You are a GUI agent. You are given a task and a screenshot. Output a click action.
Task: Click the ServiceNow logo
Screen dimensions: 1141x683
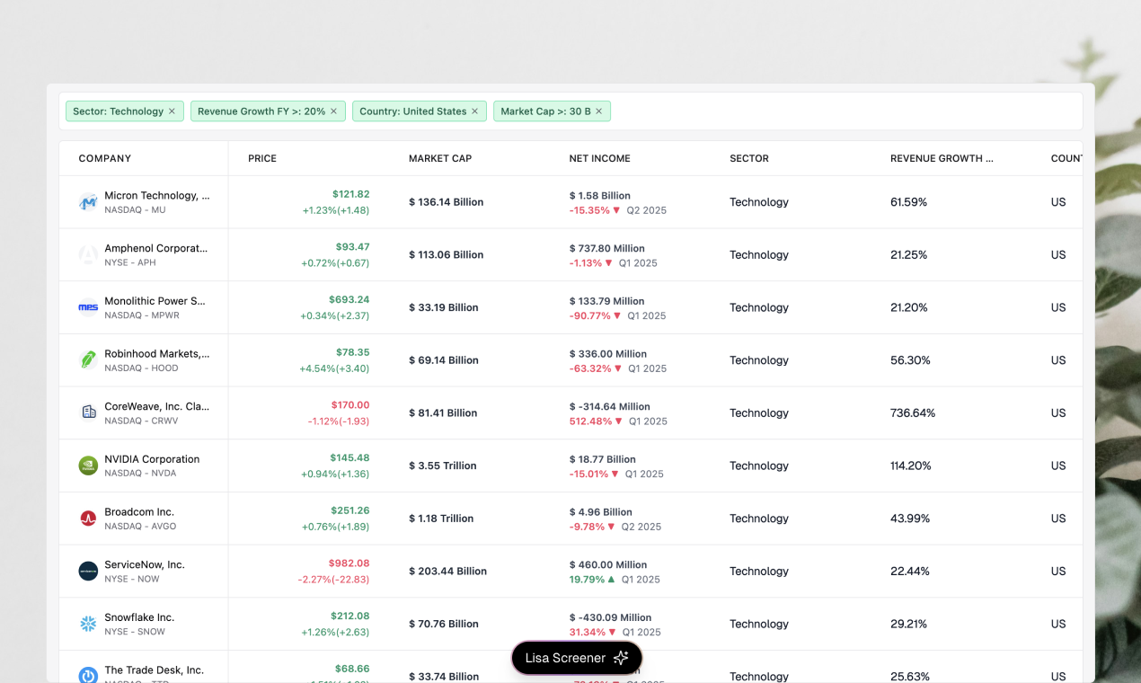click(88, 572)
